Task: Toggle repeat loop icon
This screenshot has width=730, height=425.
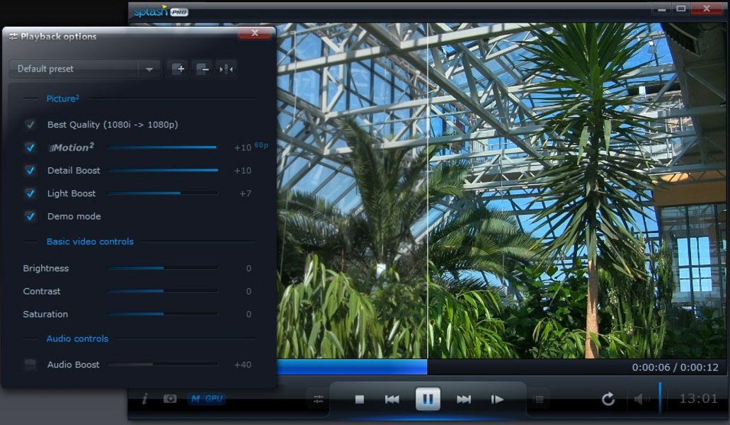Action: (x=608, y=399)
